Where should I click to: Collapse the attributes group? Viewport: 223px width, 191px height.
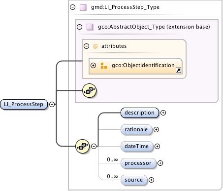coord(86,46)
